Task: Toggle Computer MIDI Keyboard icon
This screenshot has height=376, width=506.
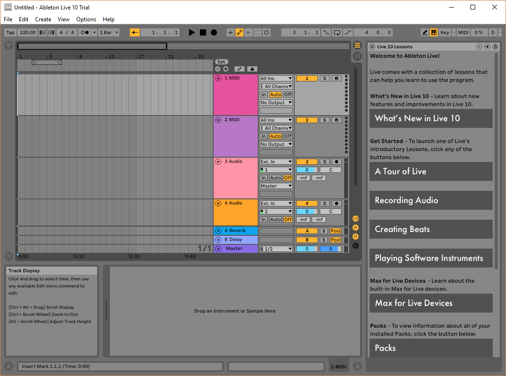Action: (x=434, y=33)
